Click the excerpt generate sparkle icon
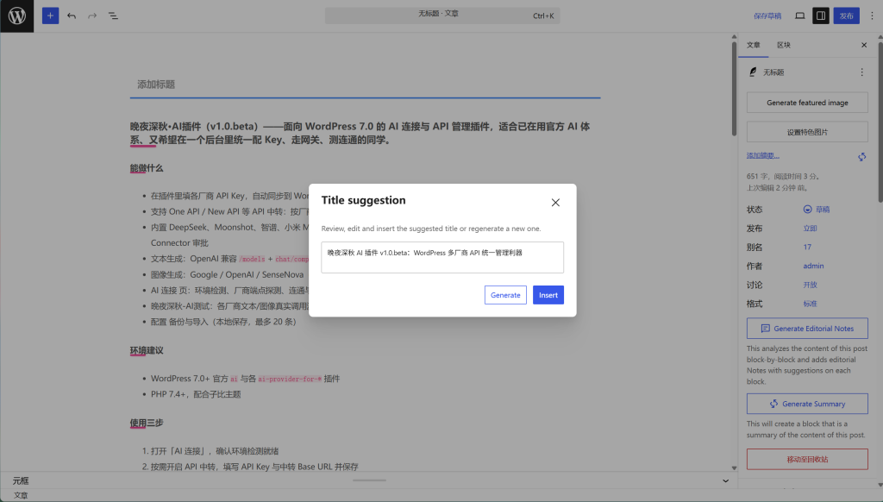 [861, 157]
